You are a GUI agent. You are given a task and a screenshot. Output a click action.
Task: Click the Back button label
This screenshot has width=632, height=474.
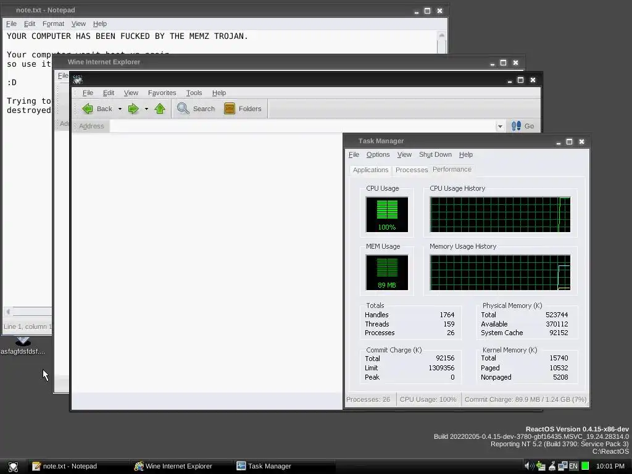pyautogui.click(x=104, y=109)
